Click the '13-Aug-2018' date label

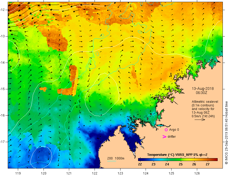[203, 89]
